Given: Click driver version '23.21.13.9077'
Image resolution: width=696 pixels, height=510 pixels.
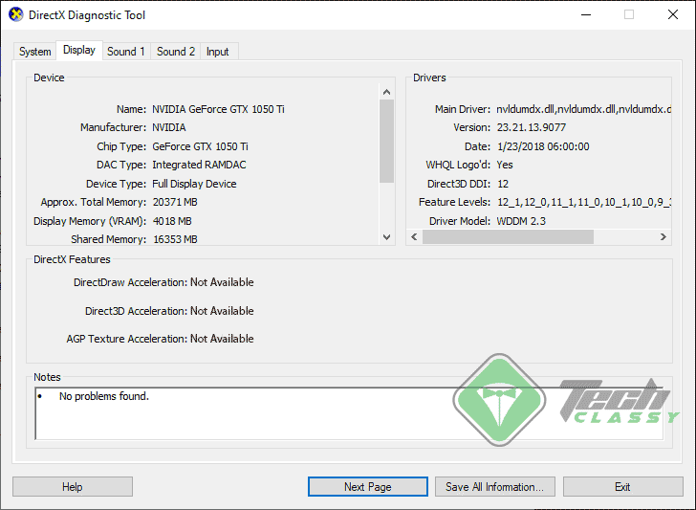Looking at the screenshot, I should pyautogui.click(x=532, y=127).
